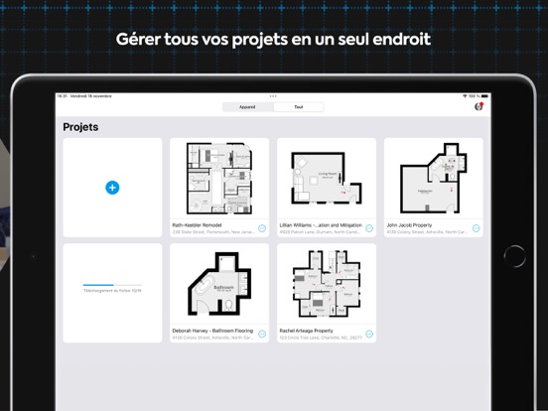Click the Charlotte address under Rachel Arteaga Property

click(x=321, y=338)
